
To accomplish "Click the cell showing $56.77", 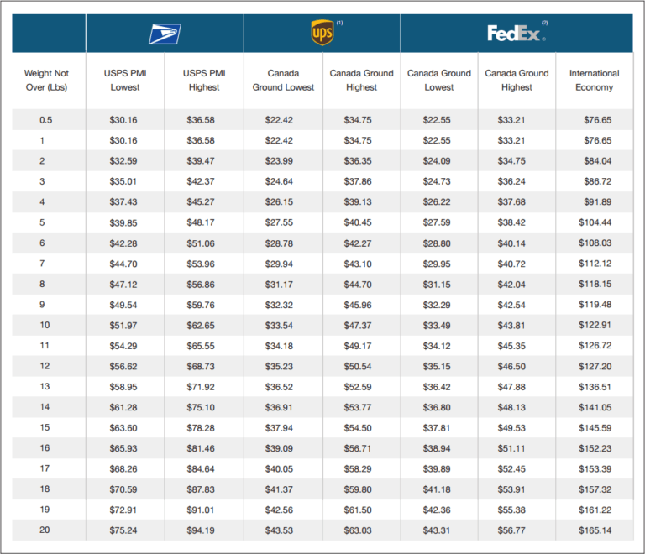I will pyautogui.click(x=511, y=530).
